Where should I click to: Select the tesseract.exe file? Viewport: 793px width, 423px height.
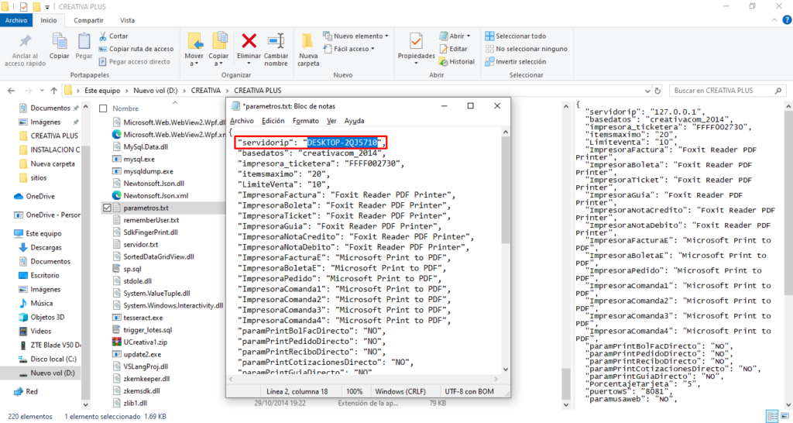click(143, 318)
